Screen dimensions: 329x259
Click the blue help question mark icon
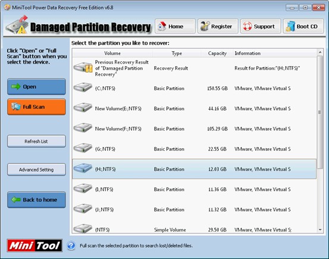[x=71, y=245]
